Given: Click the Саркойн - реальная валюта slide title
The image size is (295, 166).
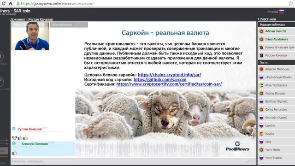Looking at the screenshot, I should [x=165, y=33].
